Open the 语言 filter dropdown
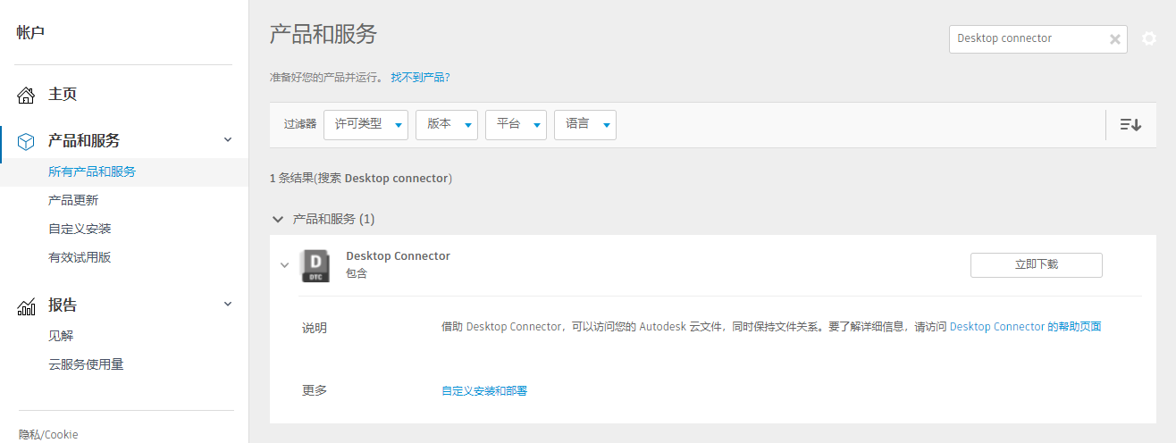This screenshot has height=443, width=1176. 585,124
